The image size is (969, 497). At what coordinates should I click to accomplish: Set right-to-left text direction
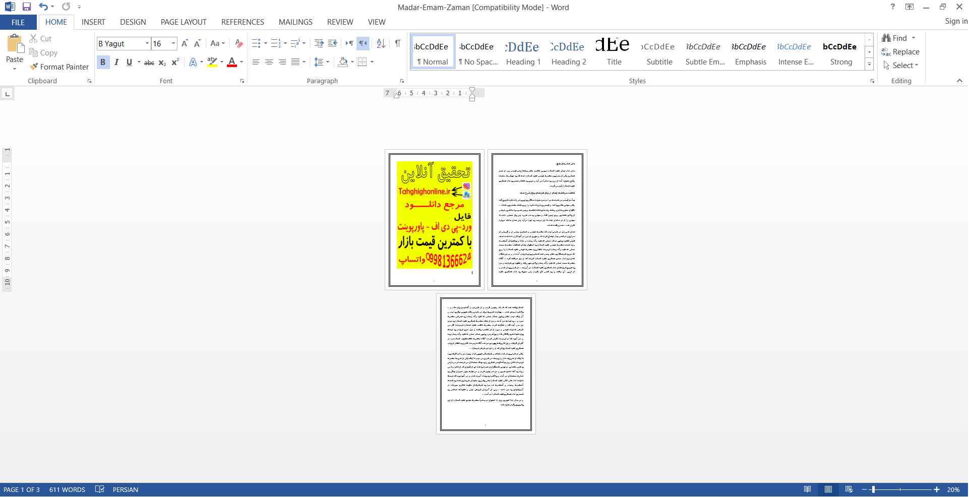[363, 44]
